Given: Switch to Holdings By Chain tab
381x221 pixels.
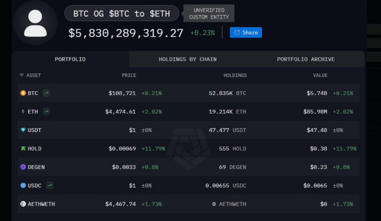Looking at the screenshot, I should (188, 59).
